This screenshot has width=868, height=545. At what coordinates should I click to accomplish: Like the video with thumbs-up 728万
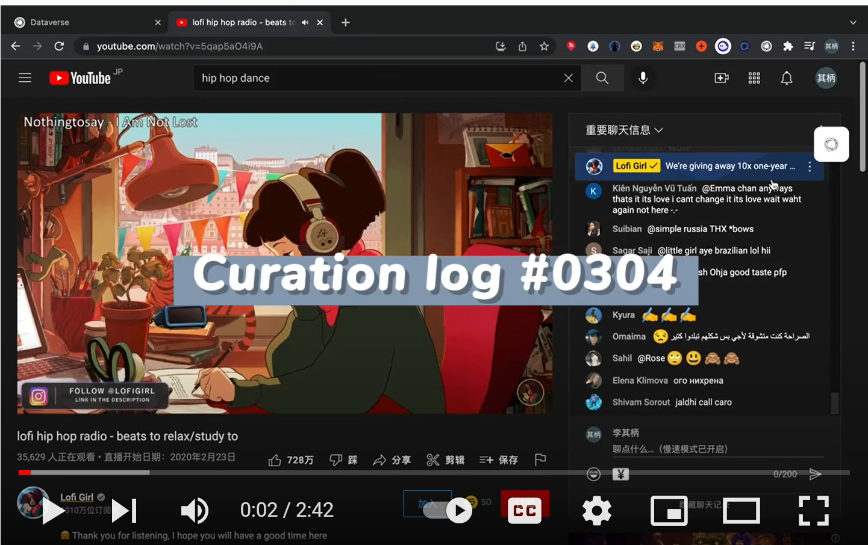click(x=291, y=460)
